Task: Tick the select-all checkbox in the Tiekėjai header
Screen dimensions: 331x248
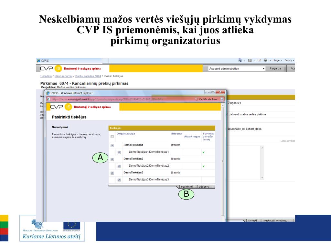Action: point(112,137)
